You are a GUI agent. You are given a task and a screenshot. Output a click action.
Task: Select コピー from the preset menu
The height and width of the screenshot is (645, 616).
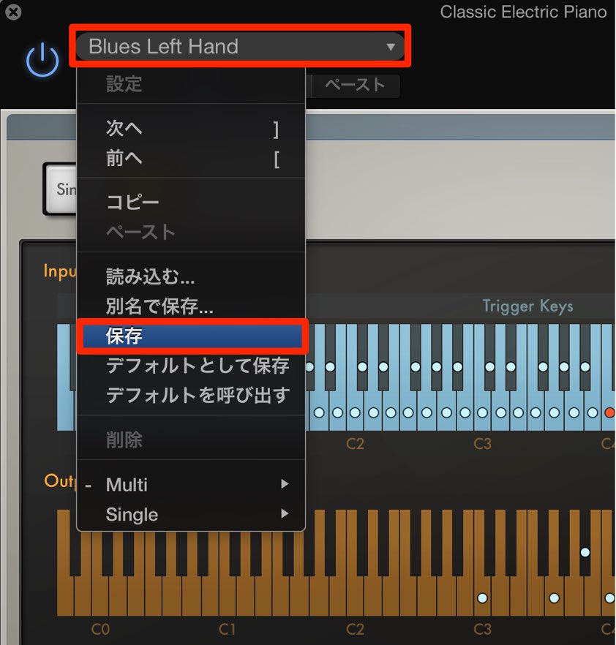pyautogui.click(x=192, y=203)
